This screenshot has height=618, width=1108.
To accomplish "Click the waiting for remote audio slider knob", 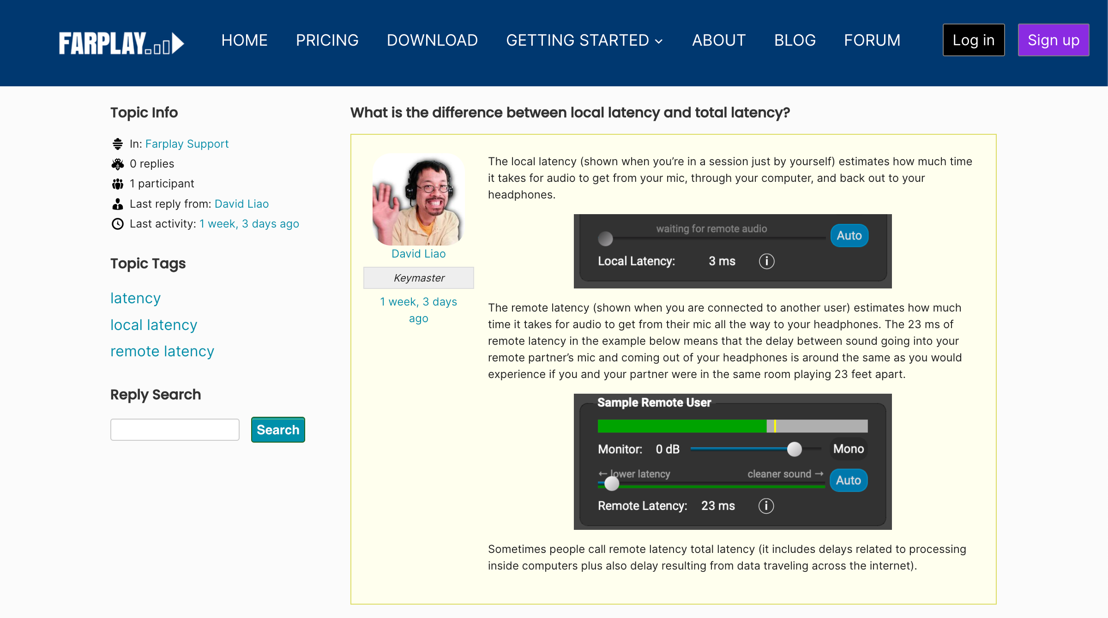I will point(605,239).
